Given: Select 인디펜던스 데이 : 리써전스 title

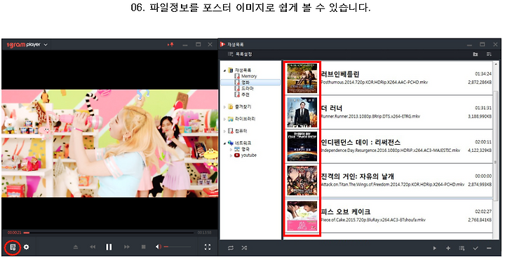Looking at the screenshot, I should [x=361, y=142].
